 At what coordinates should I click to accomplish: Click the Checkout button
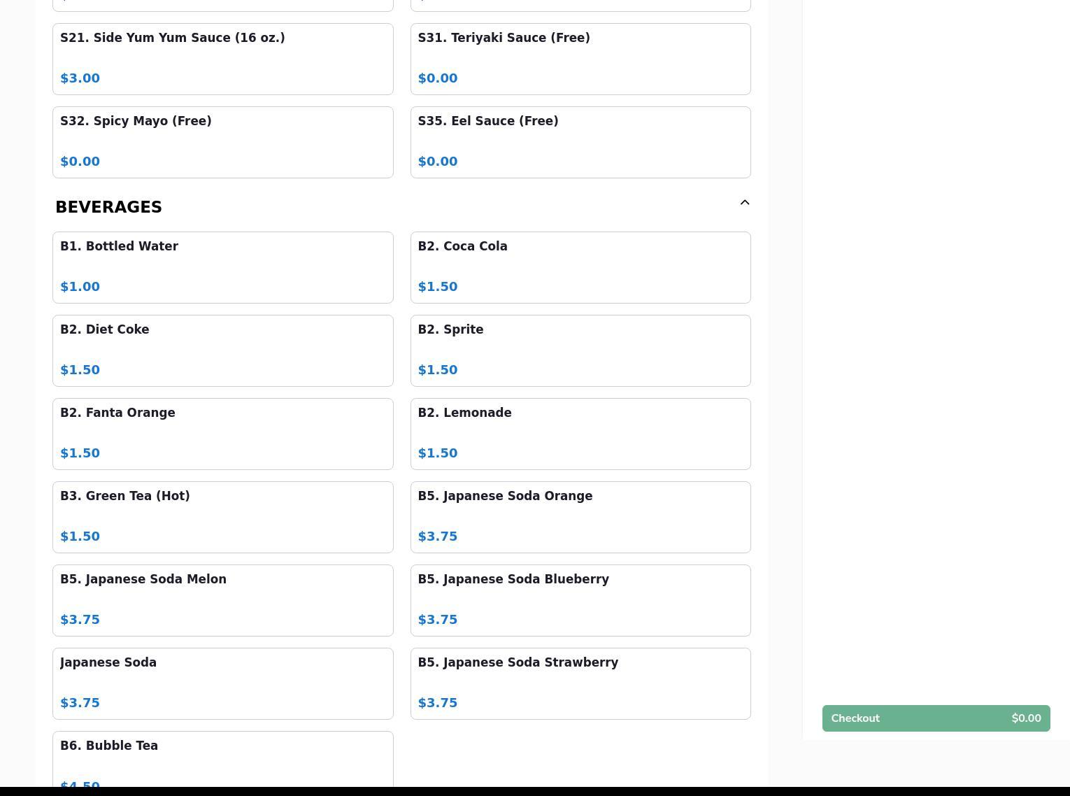tap(936, 718)
